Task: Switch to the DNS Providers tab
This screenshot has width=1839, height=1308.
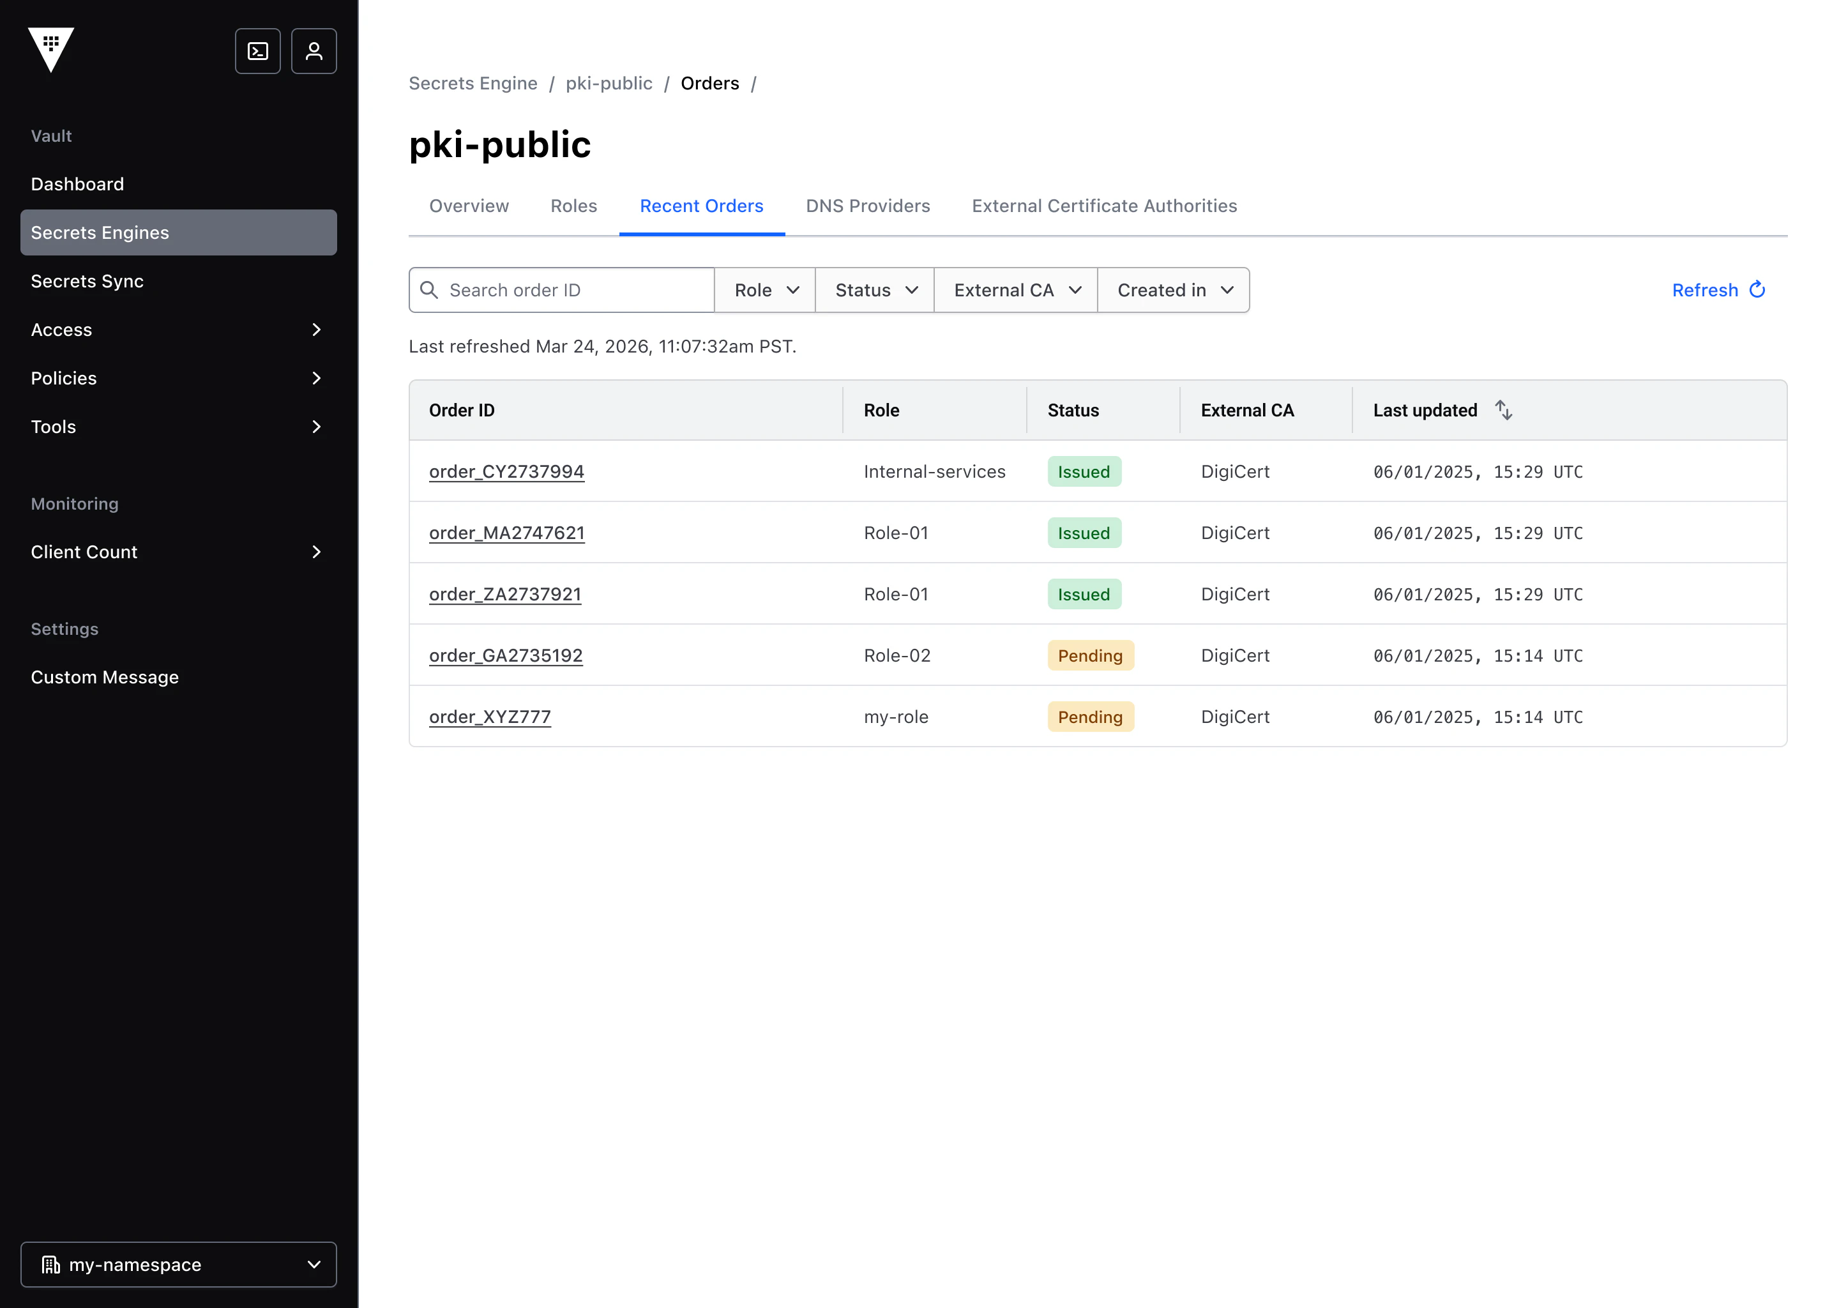Action: pos(868,206)
